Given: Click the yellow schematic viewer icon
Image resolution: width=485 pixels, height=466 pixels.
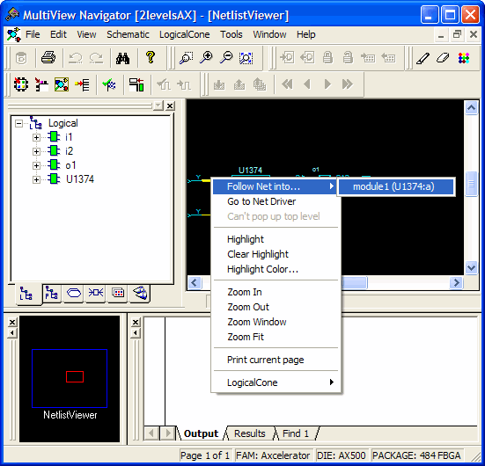Looking at the screenshot, I should point(62,84).
